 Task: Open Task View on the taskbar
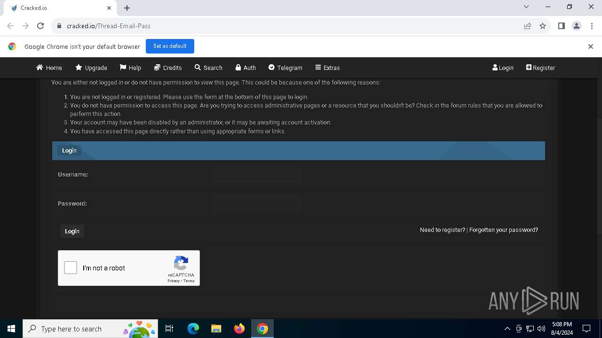click(x=169, y=329)
